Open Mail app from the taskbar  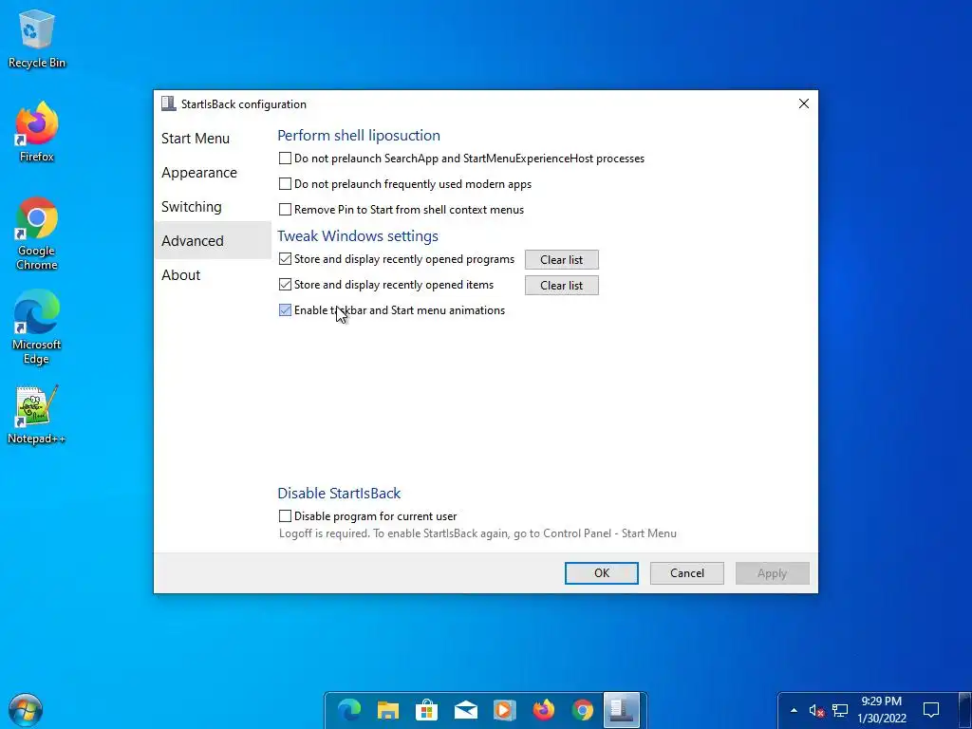pos(465,710)
